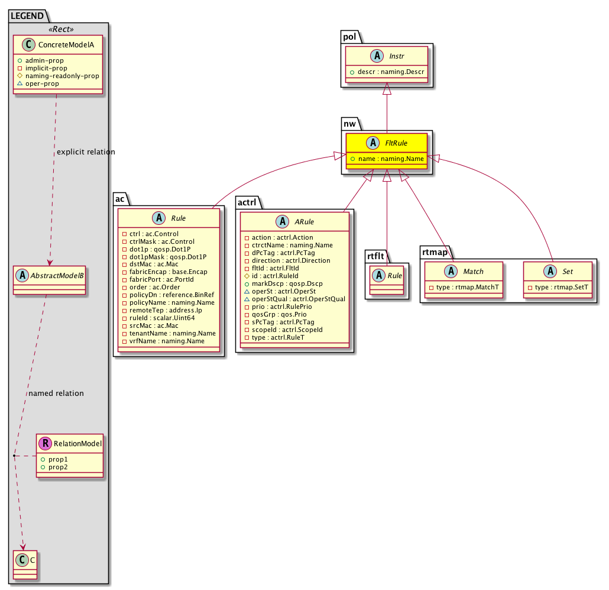Click the 'explicit relation' arrow label
Viewport: 609px width, 590px height.
point(86,152)
